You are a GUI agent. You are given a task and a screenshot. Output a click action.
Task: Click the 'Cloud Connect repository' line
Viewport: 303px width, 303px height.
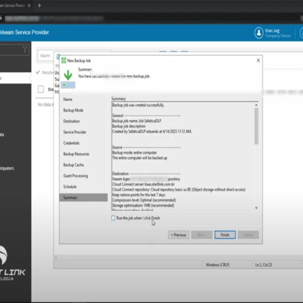[x=179, y=190]
